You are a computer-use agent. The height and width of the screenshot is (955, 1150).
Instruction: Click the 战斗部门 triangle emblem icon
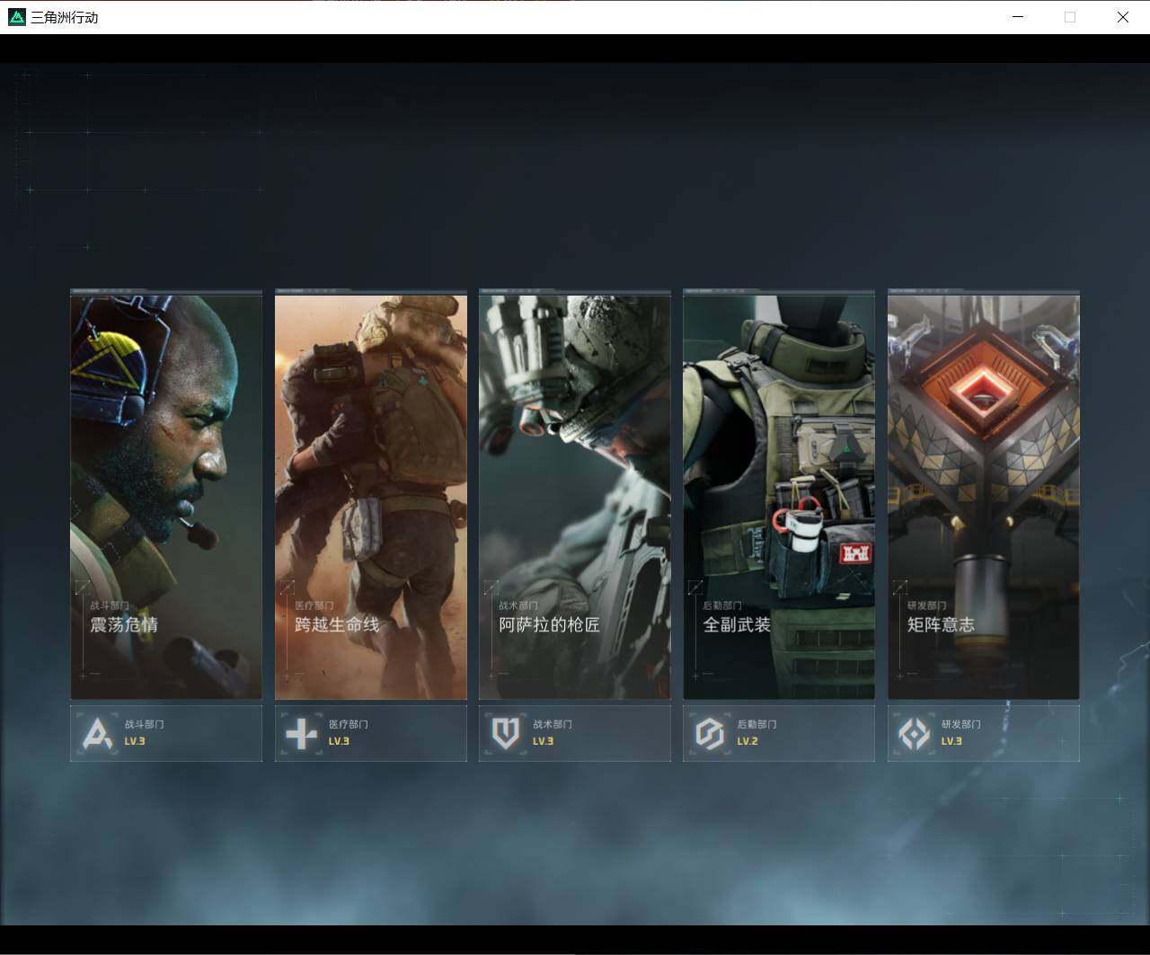[97, 734]
